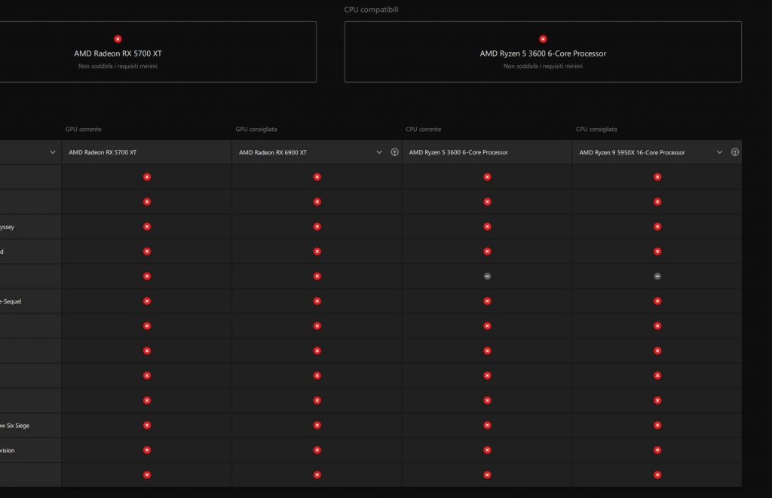Click the 'CPU compatibili' section heading

pyautogui.click(x=371, y=9)
